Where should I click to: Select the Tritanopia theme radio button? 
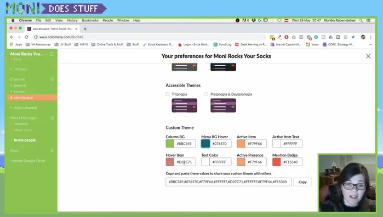(167, 94)
